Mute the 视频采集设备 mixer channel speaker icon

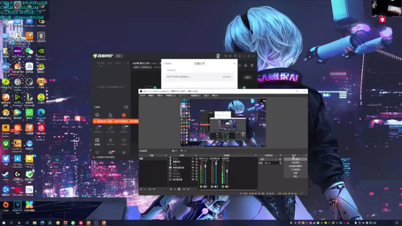216,186
